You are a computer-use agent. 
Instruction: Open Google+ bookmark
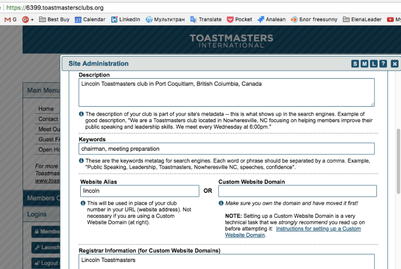tap(28, 20)
